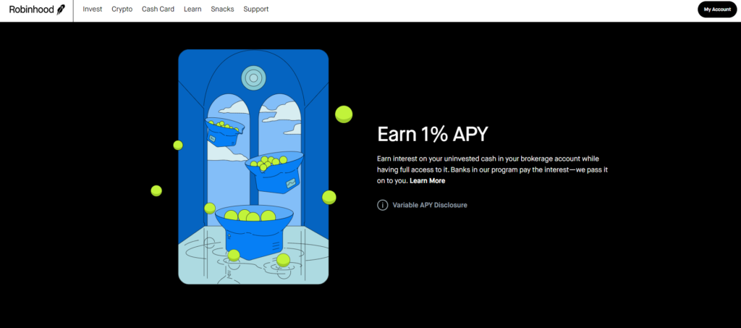Open the Variable APY Disclosure text
741x328 pixels.
430,205
